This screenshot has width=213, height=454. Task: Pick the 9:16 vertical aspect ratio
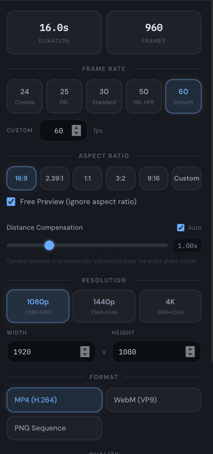coord(153,178)
